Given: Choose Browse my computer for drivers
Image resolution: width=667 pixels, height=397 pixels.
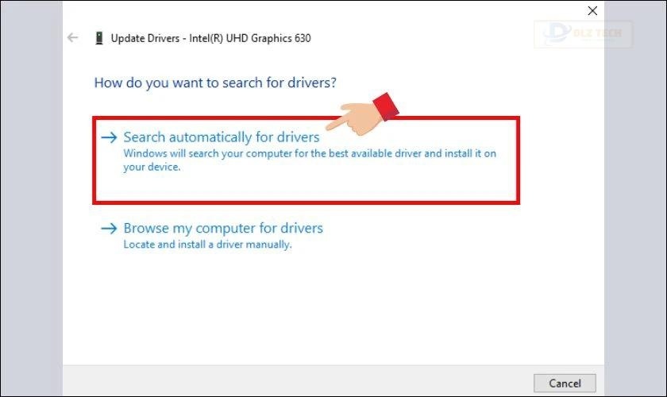Looking at the screenshot, I should (x=223, y=228).
